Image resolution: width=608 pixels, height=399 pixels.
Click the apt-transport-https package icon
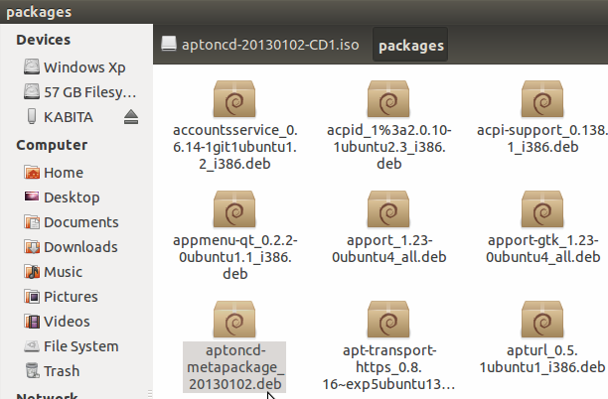[388, 320]
